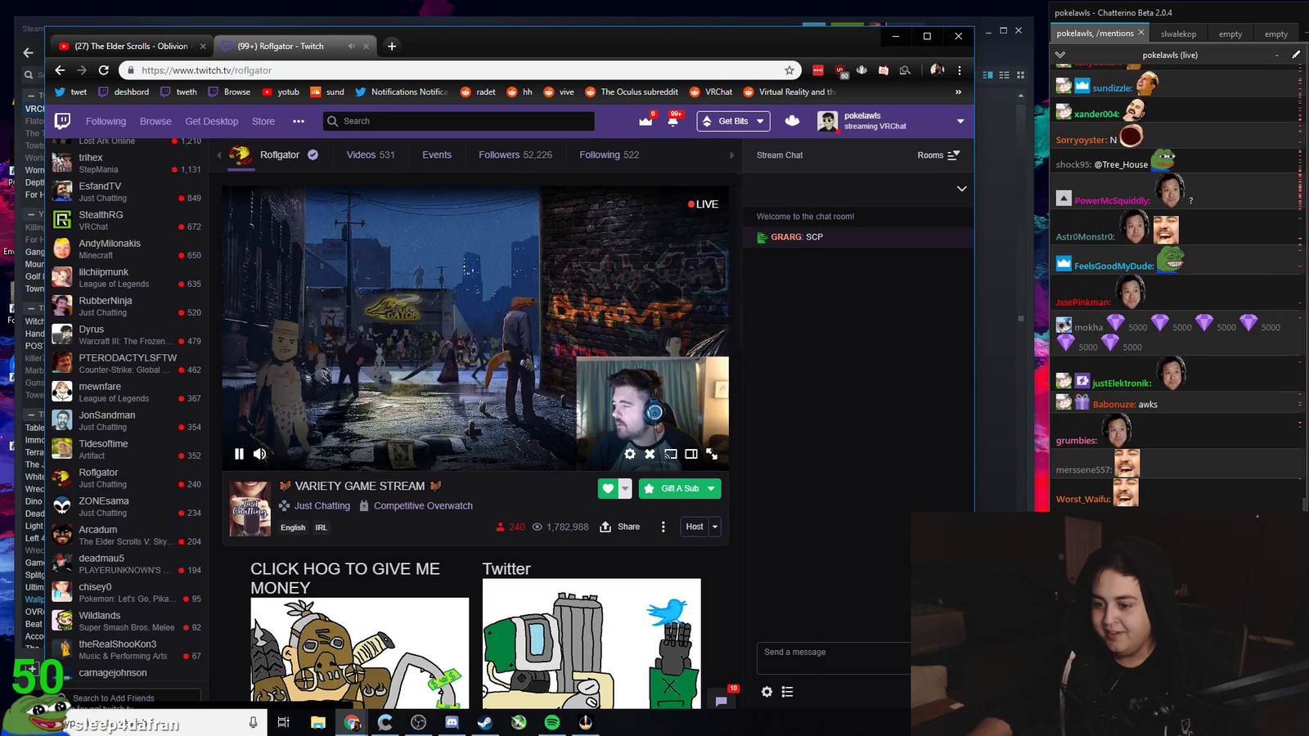Open Steam from the taskbar
The width and height of the screenshot is (1309, 736).
pyautogui.click(x=485, y=722)
